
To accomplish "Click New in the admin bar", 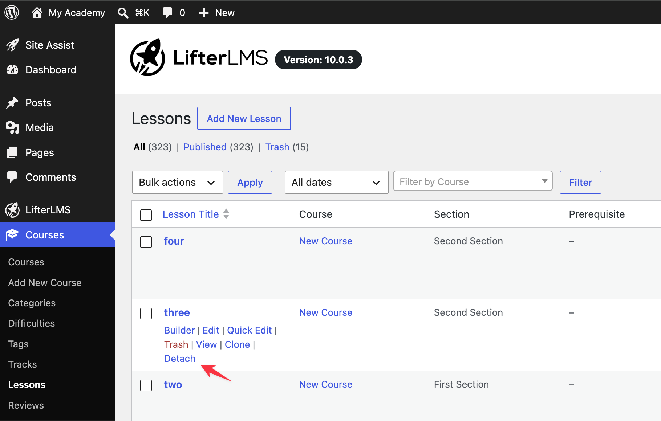I will 225,13.
